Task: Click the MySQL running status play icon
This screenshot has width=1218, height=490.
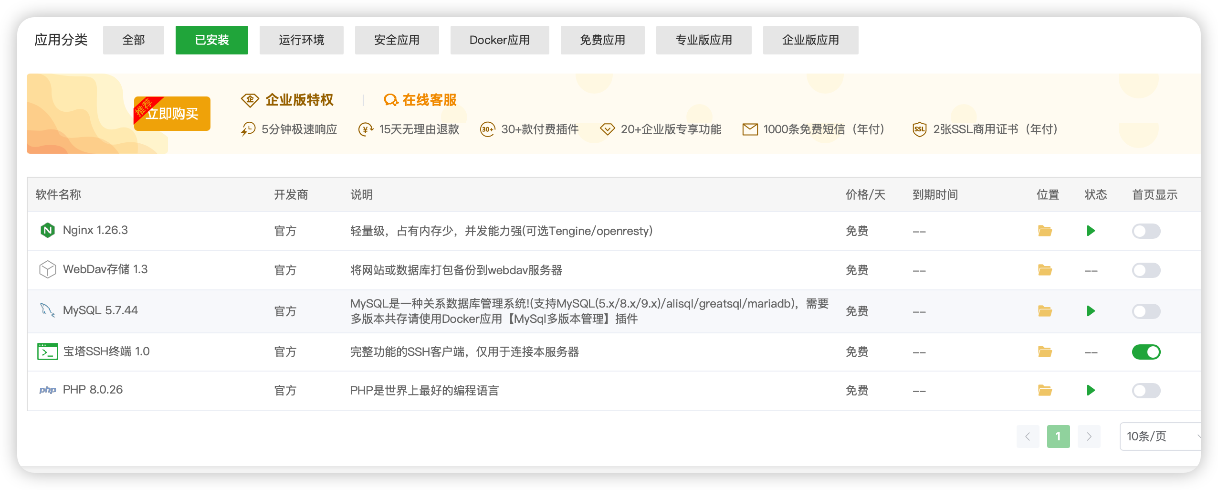Action: (1091, 311)
